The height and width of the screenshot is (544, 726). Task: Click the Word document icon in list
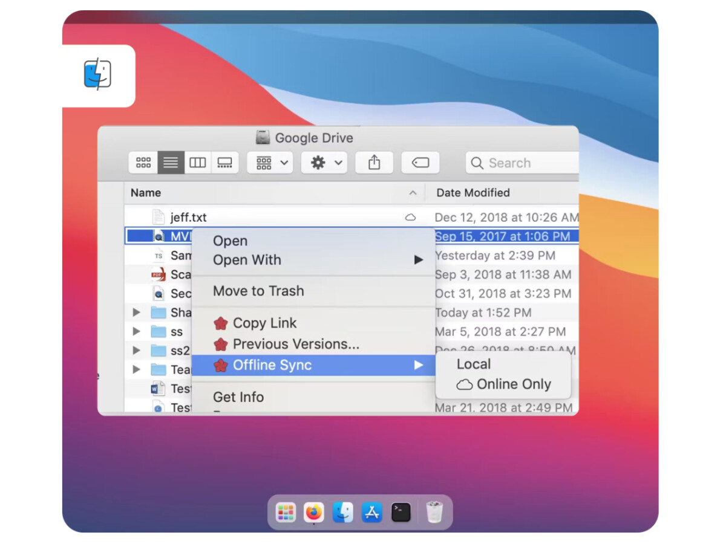pyautogui.click(x=159, y=389)
